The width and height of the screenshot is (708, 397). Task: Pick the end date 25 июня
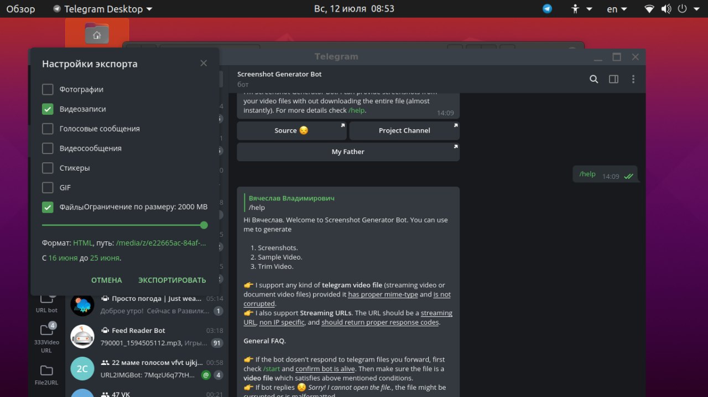[x=105, y=258]
